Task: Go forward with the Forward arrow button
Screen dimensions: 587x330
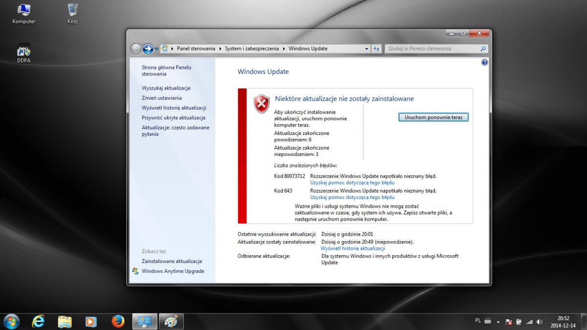Action: tap(148, 48)
